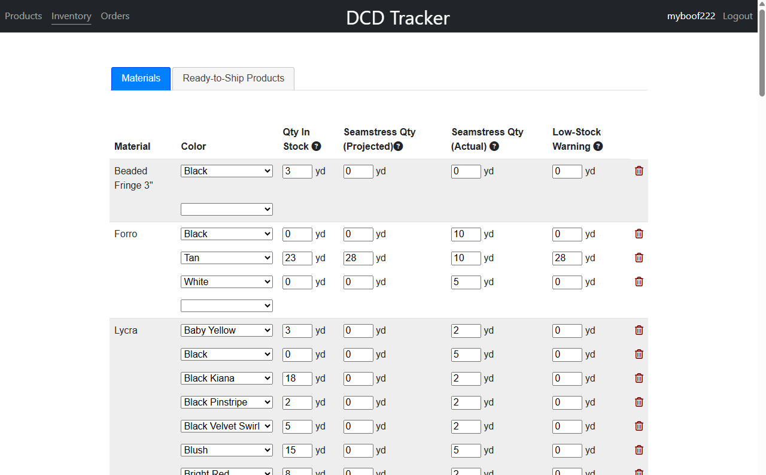Switch to Ready-to-Ship Products tab
The height and width of the screenshot is (475, 766).
[x=233, y=78]
